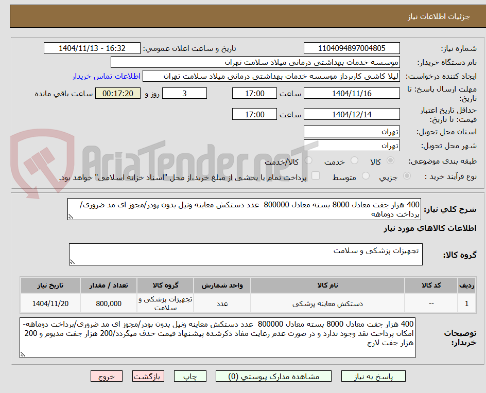Screen dimensions: 486x393
Task: Select the جزیی purchase type radio
Action: pos(407,176)
